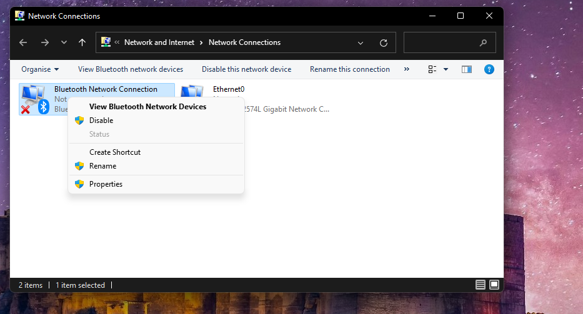
Task: Refresh the Network Connections view
Action: tap(384, 42)
